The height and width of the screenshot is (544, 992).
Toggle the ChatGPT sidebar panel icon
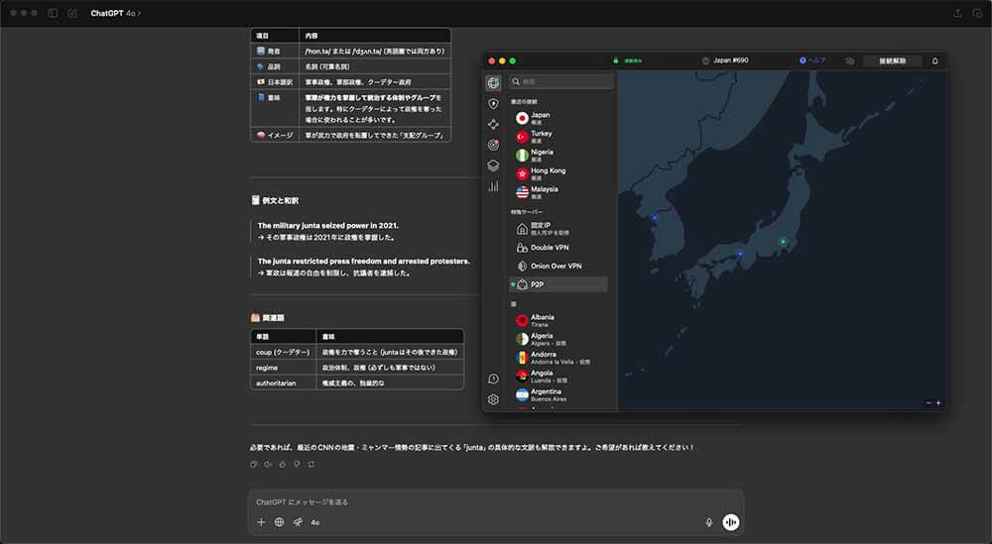[53, 13]
